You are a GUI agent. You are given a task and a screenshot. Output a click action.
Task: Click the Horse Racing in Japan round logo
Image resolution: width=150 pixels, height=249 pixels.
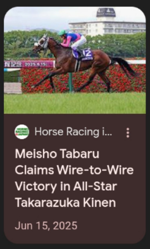pos(22,132)
